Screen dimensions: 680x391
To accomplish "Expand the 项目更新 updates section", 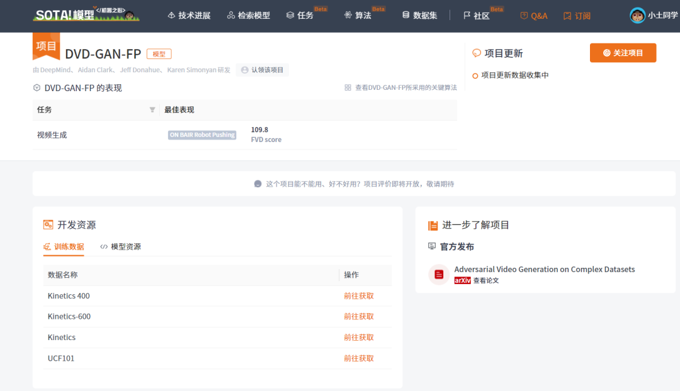I will pos(477,53).
